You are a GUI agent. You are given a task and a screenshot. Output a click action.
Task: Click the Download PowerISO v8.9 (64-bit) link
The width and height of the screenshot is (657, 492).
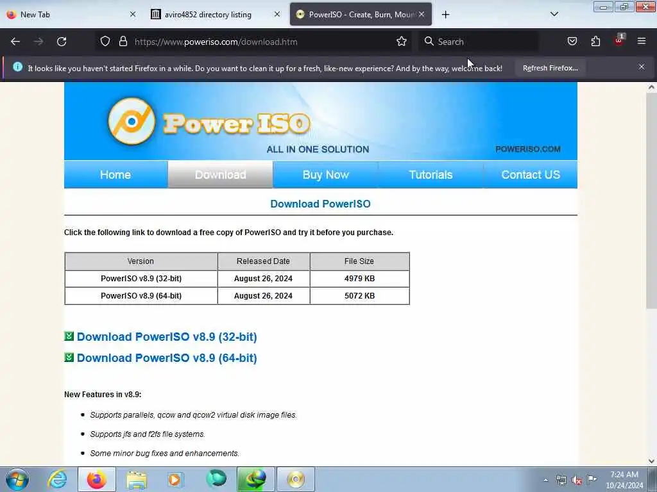[x=167, y=358]
